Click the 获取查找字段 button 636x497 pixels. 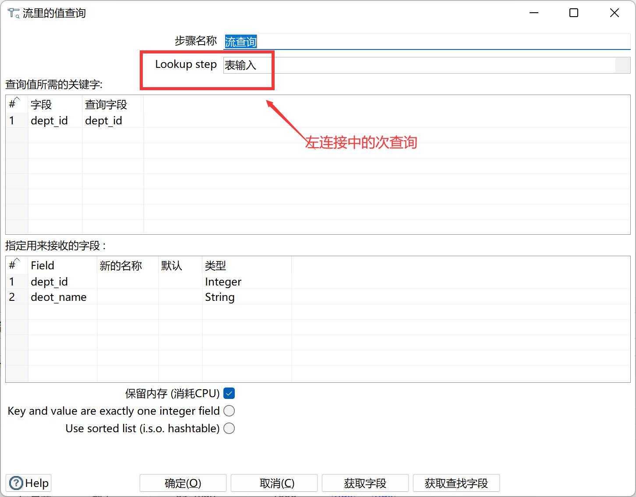[x=456, y=483]
